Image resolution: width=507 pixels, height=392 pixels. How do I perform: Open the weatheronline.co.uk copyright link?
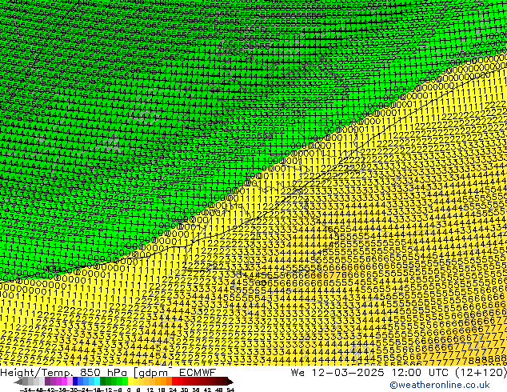(x=440, y=385)
